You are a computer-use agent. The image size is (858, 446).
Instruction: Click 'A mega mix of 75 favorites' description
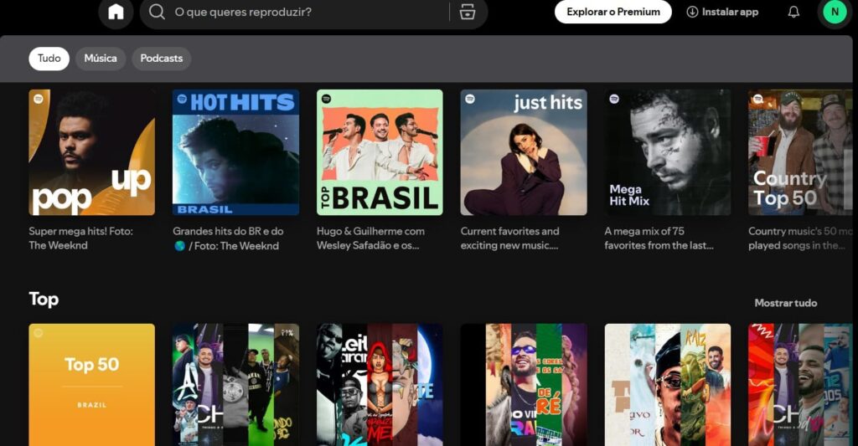[x=659, y=238]
